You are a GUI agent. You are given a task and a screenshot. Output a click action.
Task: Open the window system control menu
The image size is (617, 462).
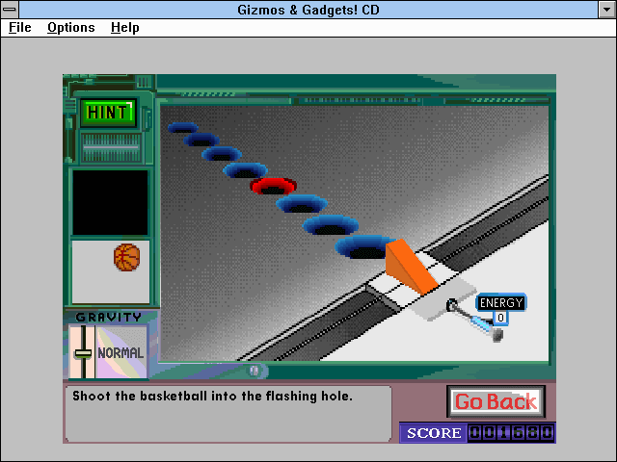pyautogui.click(x=10, y=9)
